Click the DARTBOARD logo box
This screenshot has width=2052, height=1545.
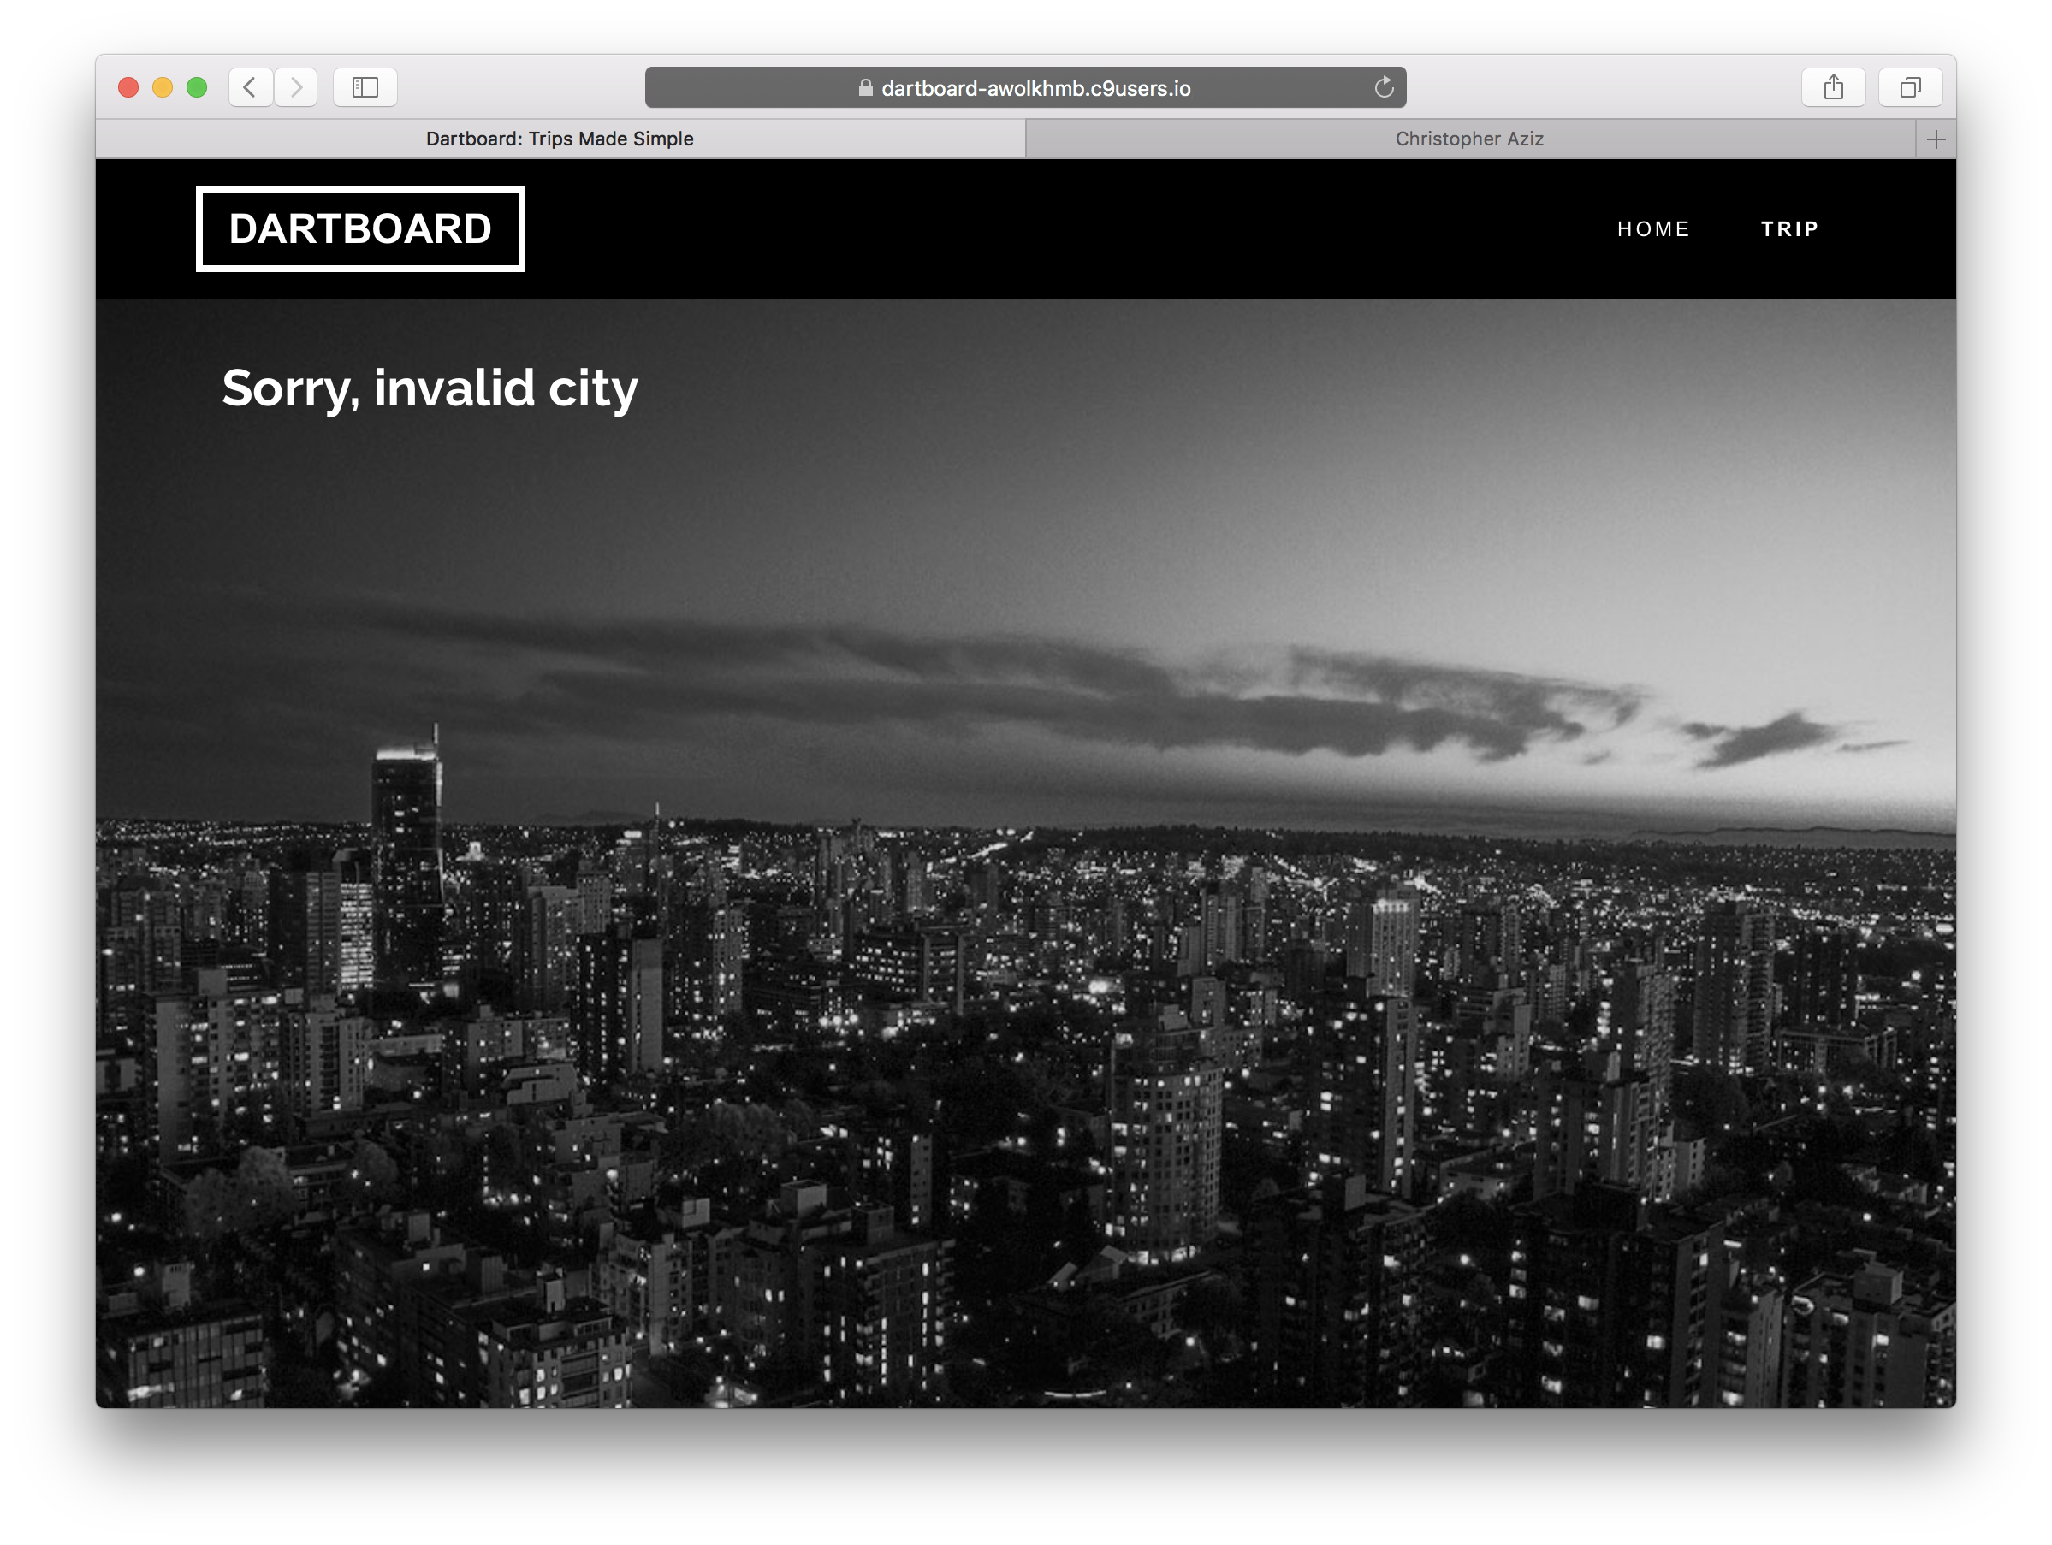pos(360,229)
